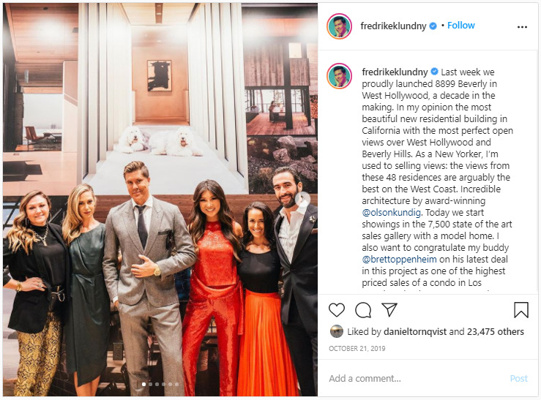Save post with the bookmark icon
This screenshot has width=541, height=400.
[521, 310]
